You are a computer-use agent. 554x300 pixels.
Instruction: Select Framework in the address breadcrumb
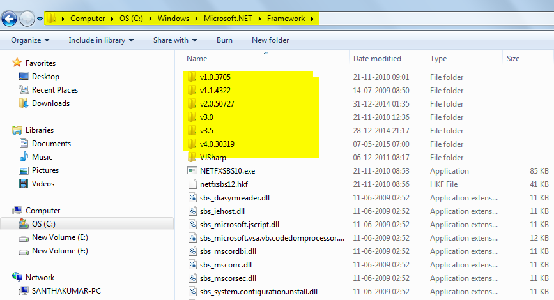point(286,19)
